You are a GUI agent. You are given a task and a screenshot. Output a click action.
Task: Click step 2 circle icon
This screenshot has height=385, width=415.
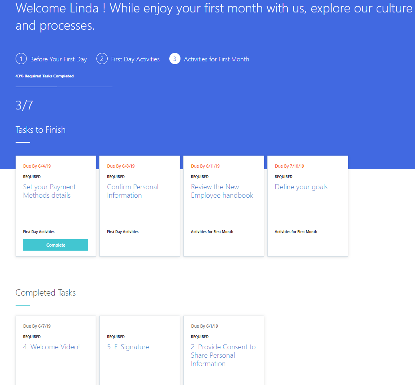tap(102, 59)
